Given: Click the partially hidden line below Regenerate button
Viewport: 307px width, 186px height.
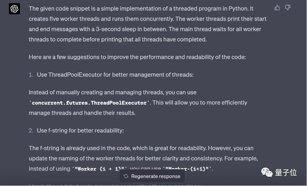Looking at the screenshot, I should coord(115,185).
